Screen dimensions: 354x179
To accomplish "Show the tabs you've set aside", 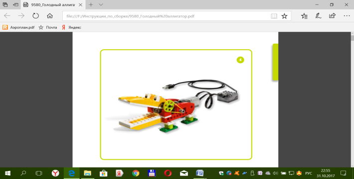I will [x=5, y=5].
